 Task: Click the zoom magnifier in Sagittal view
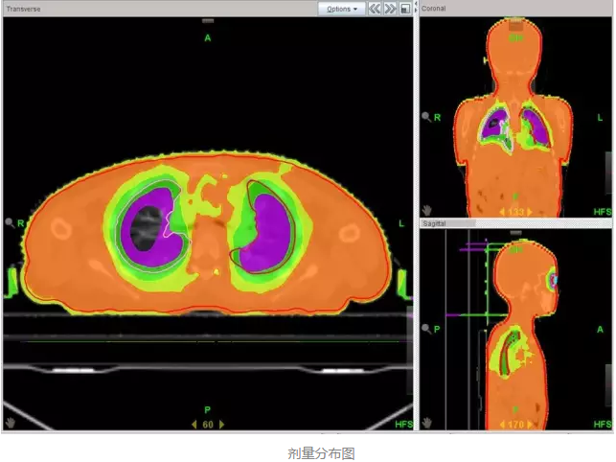(426, 329)
